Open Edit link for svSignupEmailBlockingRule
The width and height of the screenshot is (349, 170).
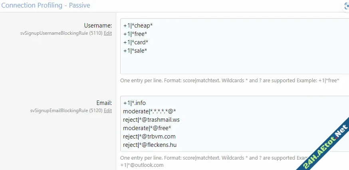[x=108, y=111]
